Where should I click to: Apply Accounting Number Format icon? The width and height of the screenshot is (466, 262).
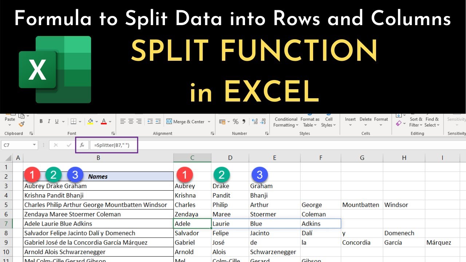click(222, 122)
